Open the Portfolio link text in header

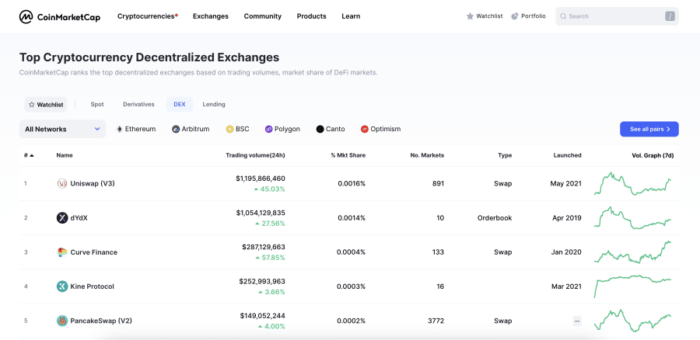point(534,16)
